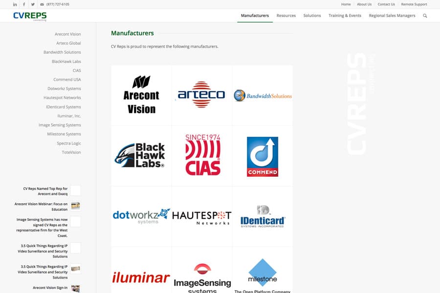Open the search magnifier icon
440x293 pixels.
pyautogui.click(x=425, y=16)
